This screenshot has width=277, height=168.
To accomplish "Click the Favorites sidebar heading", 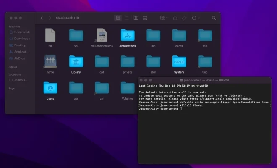I will 14,26.
